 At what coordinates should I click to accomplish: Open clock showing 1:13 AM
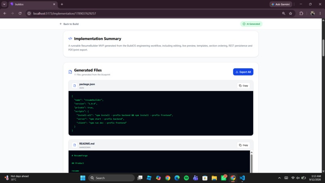pos(315,178)
